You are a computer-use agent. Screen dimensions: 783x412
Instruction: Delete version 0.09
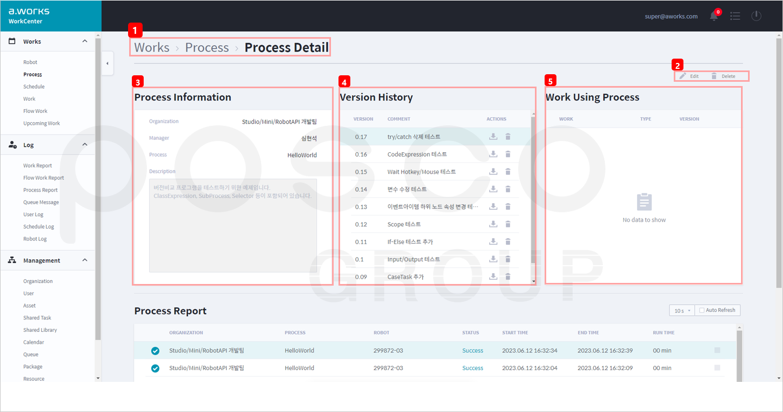[x=507, y=276]
